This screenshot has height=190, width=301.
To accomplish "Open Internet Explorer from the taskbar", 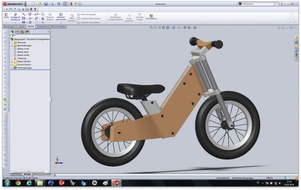I will [x=29, y=183].
